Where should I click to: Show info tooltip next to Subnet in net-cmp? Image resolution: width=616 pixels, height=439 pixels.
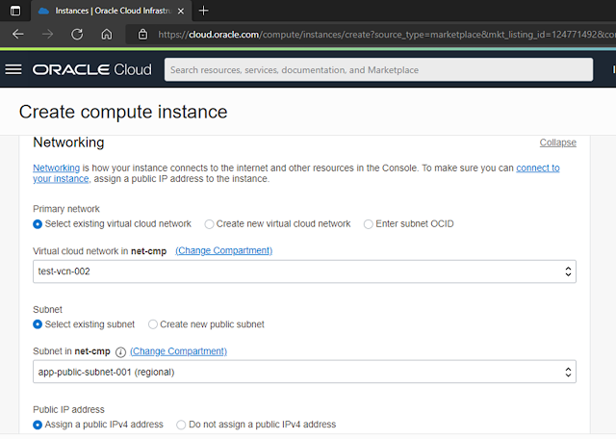(120, 352)
